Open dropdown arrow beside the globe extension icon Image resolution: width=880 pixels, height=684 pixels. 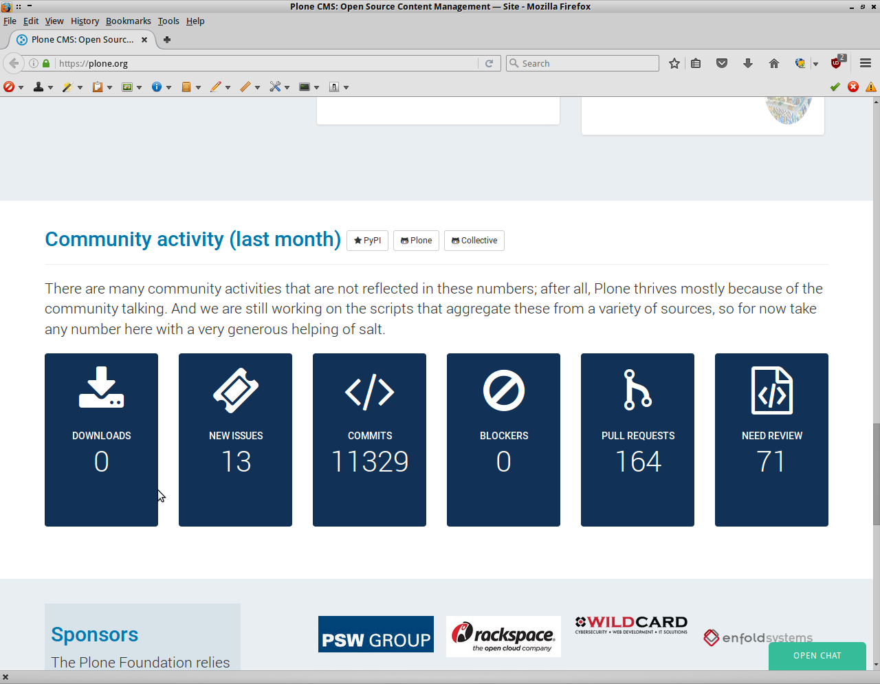(x=815, y=64)
